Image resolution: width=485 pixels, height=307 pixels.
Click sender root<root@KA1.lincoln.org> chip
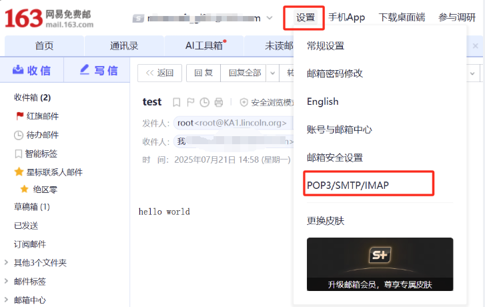coord(233,123)
